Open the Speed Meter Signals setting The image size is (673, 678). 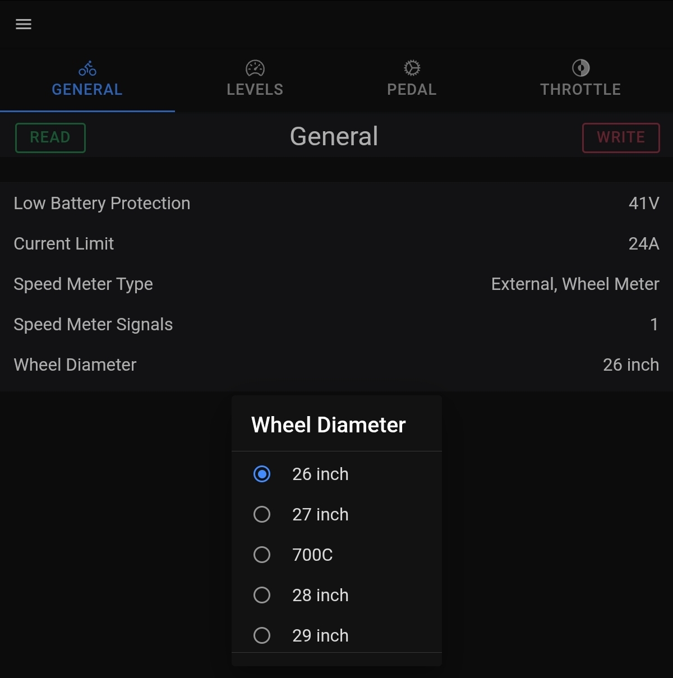pos(336,324)
